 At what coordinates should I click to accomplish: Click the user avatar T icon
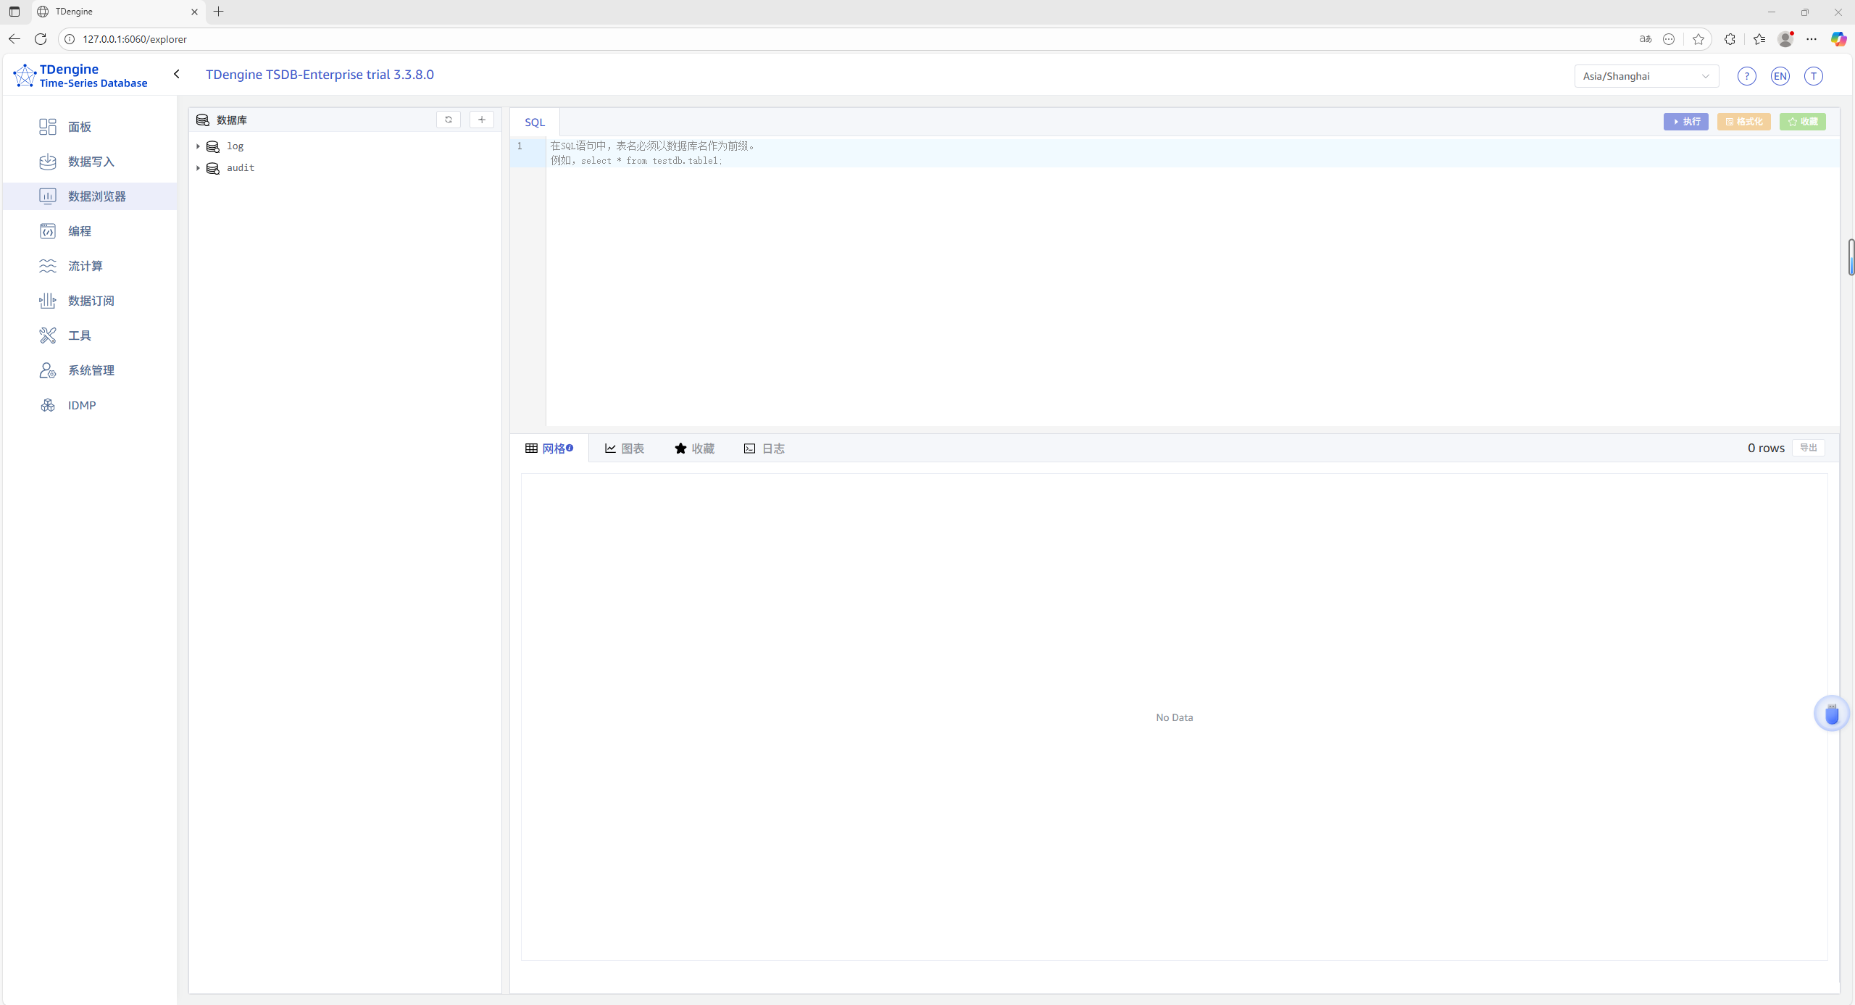coord(1813,76)
